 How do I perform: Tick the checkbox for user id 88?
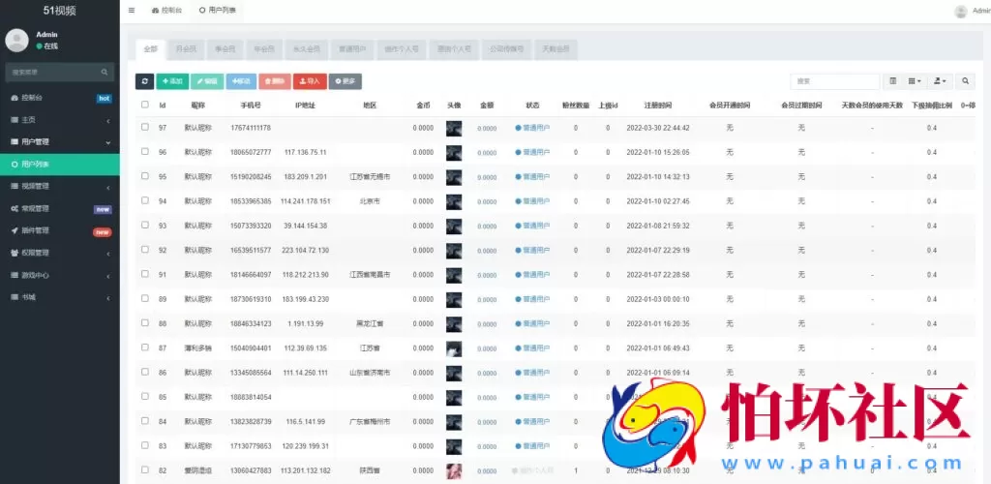pyautogui.click(x=145, y=323)
